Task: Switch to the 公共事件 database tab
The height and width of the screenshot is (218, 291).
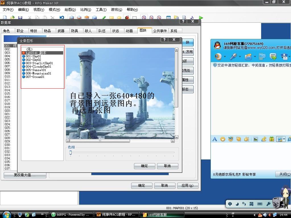Action: [x=160, y=31]
